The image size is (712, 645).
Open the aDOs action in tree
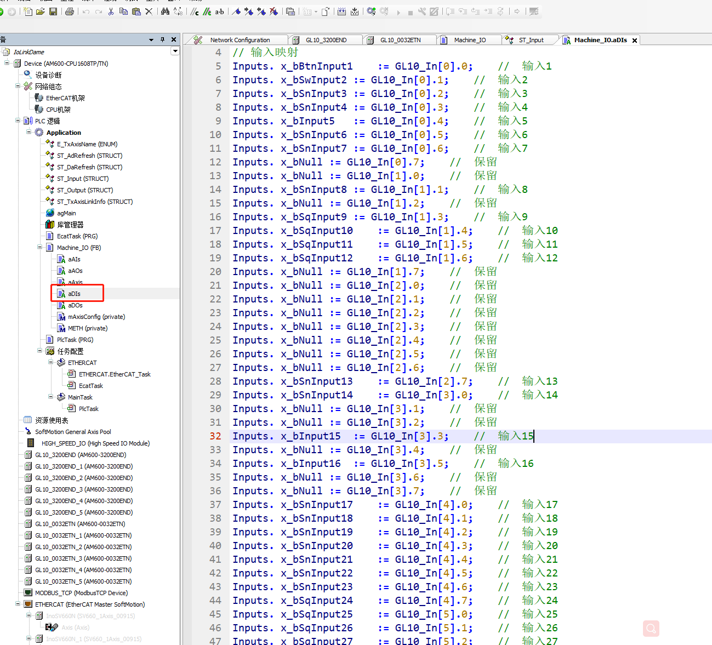coord(75,305)
